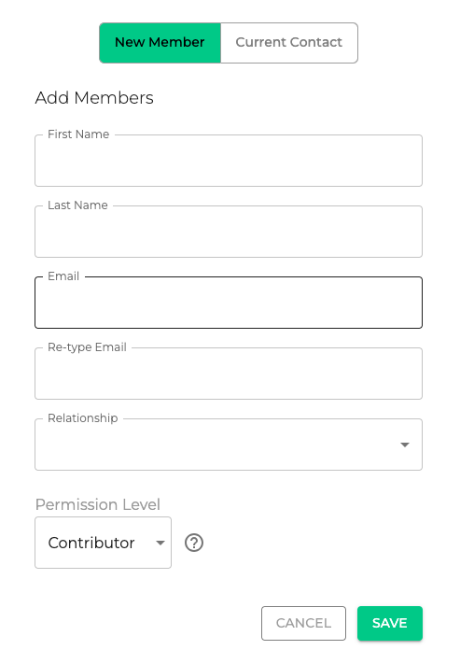Click inside the Re-type Email field
Screen dimensions: 460x650
pos(229,374)
